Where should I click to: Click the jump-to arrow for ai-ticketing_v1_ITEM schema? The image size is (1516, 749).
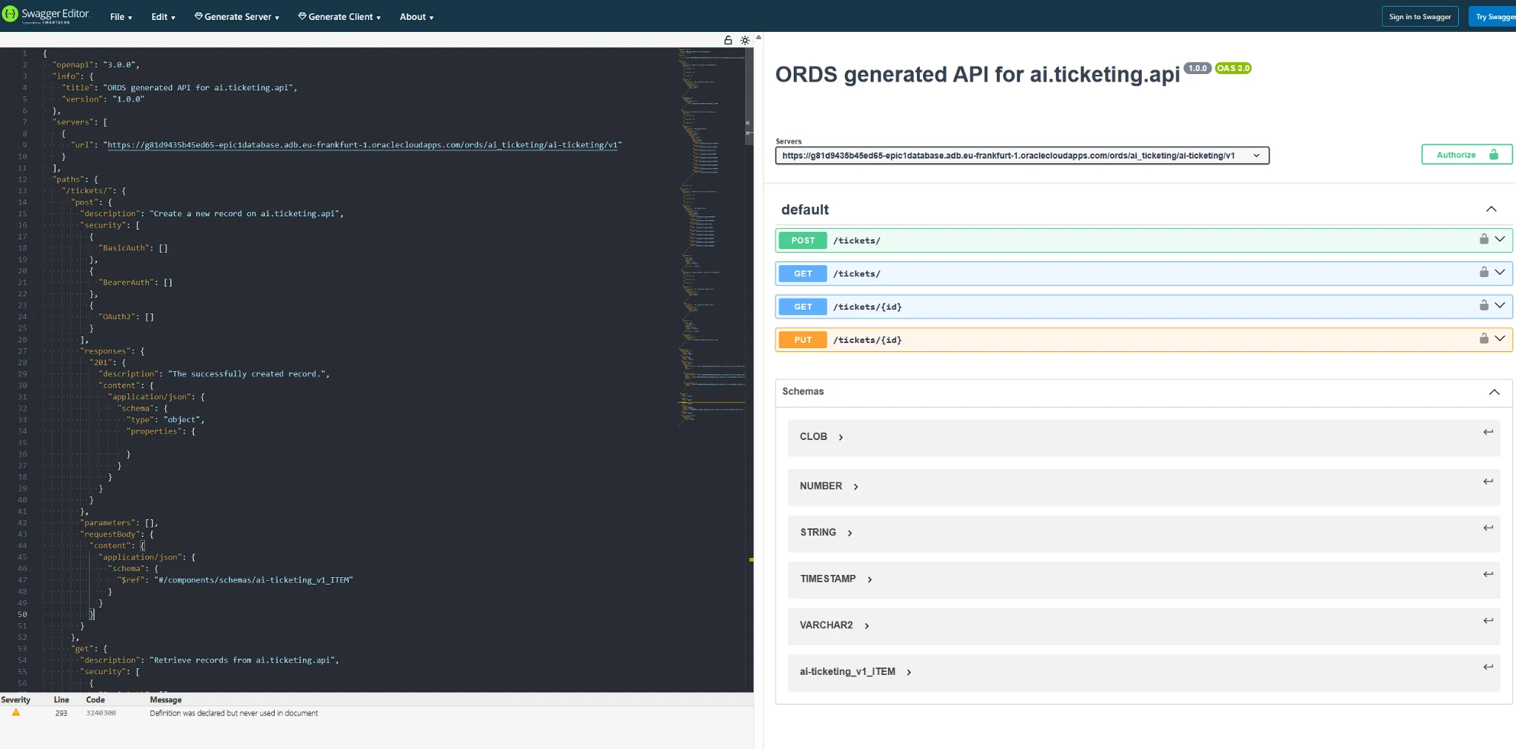(x=1488, y=667)
